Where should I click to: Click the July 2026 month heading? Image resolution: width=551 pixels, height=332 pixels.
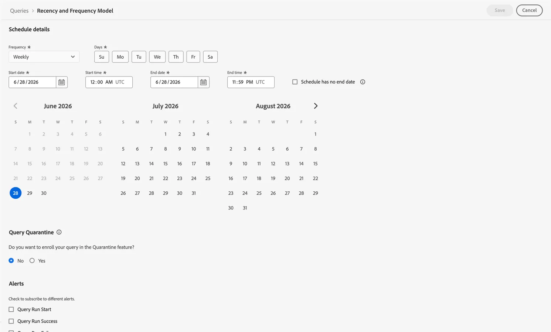pyautogui.click(x=166, y=106)
